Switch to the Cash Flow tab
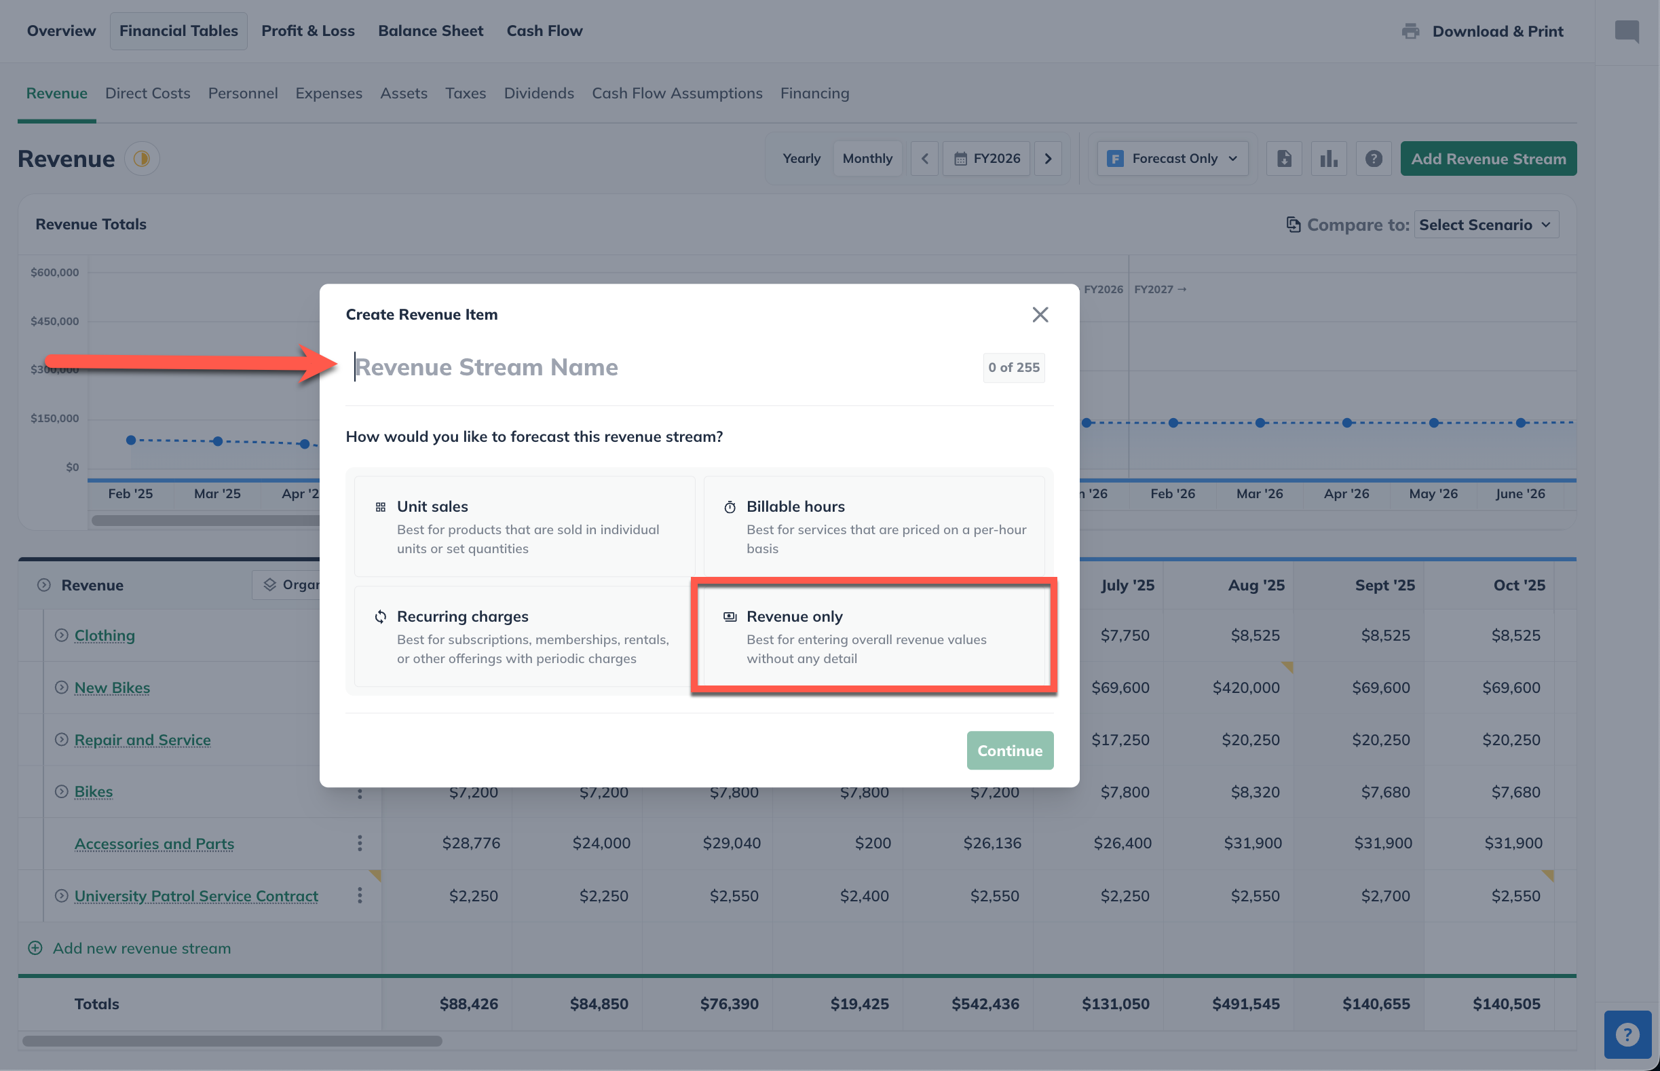1660x1071 pixels. (544, 31)
